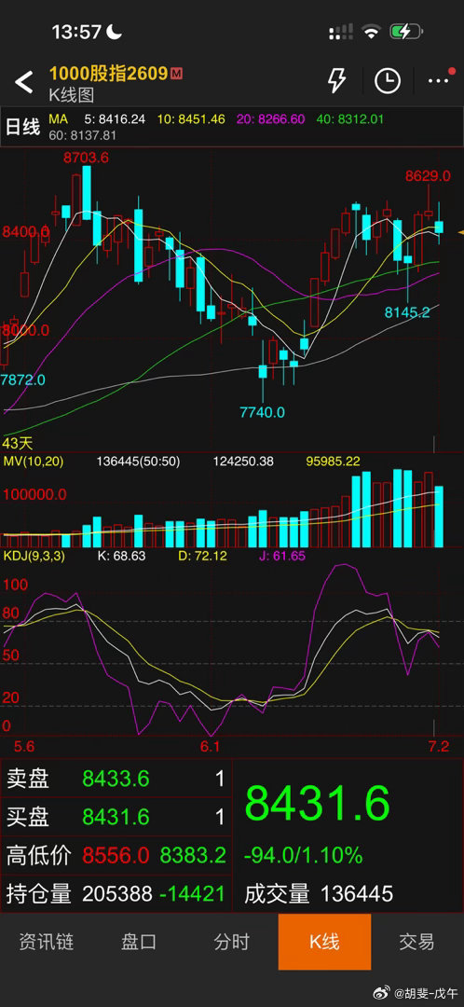Select the K线 tab
The width and height of the screenshot is (464, 1007).
(x=324, y=942)
